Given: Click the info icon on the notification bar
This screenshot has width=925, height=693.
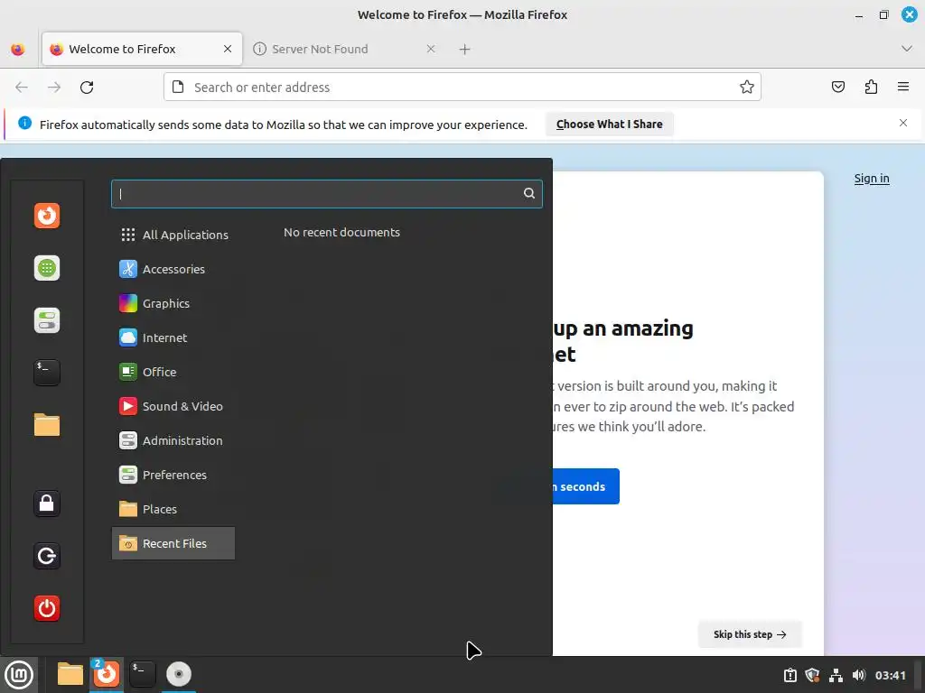Looking at the screenshot, I should pos(24,123).
